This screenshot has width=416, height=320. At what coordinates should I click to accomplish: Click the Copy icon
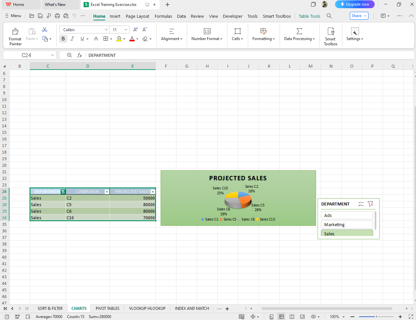(45, 39)
